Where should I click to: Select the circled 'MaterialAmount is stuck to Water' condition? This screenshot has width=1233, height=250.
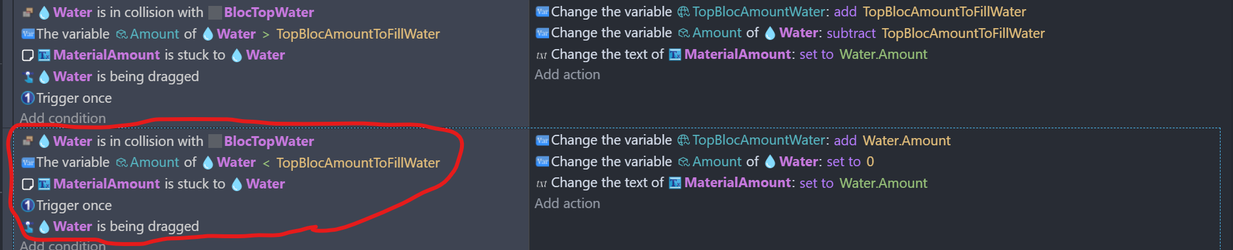point(153,184)
